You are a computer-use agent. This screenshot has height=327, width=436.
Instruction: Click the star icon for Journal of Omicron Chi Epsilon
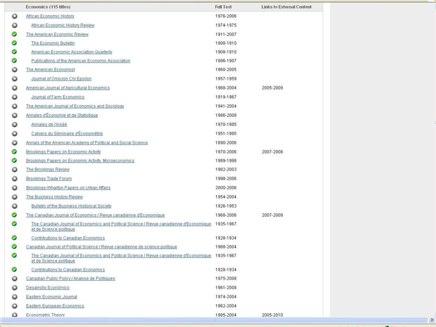click(15, 79)
